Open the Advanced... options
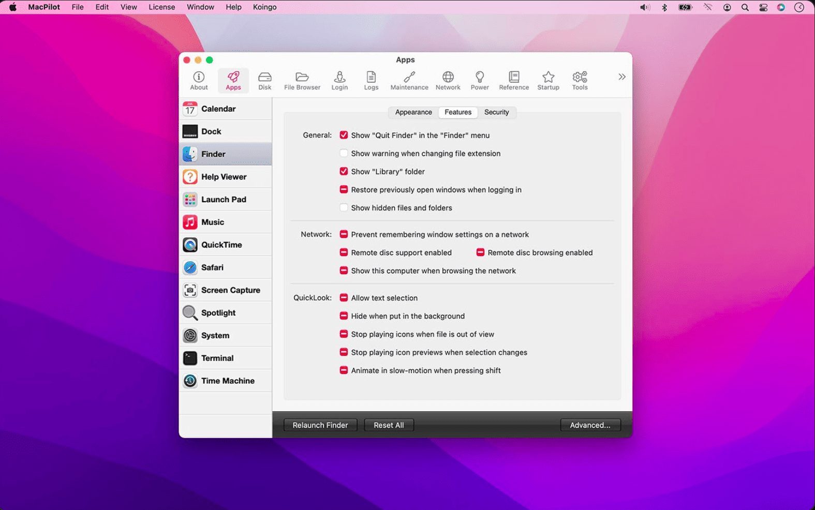 [590, 425]
